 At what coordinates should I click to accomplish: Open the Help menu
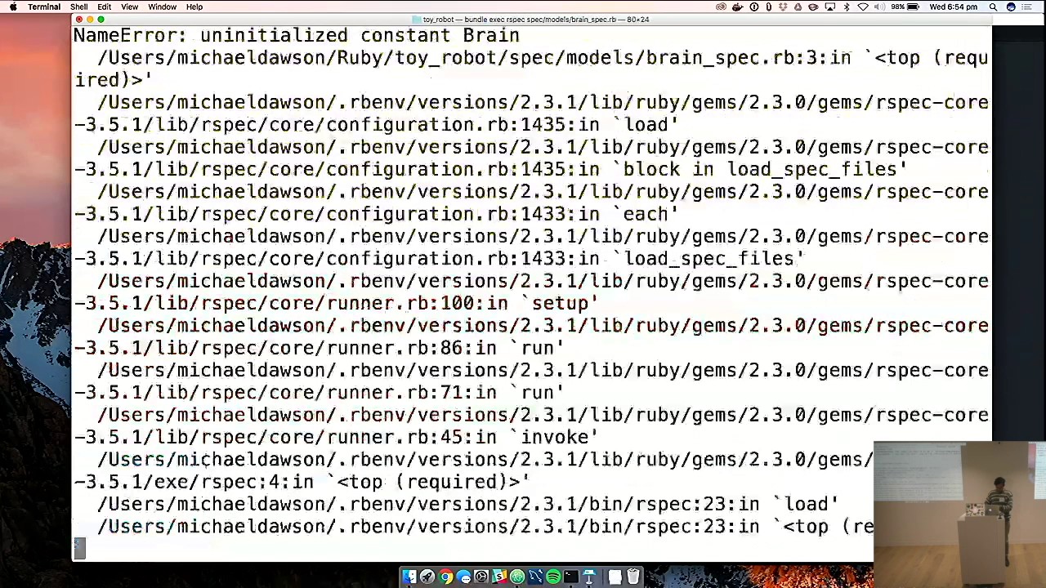[x=194, y=7]
